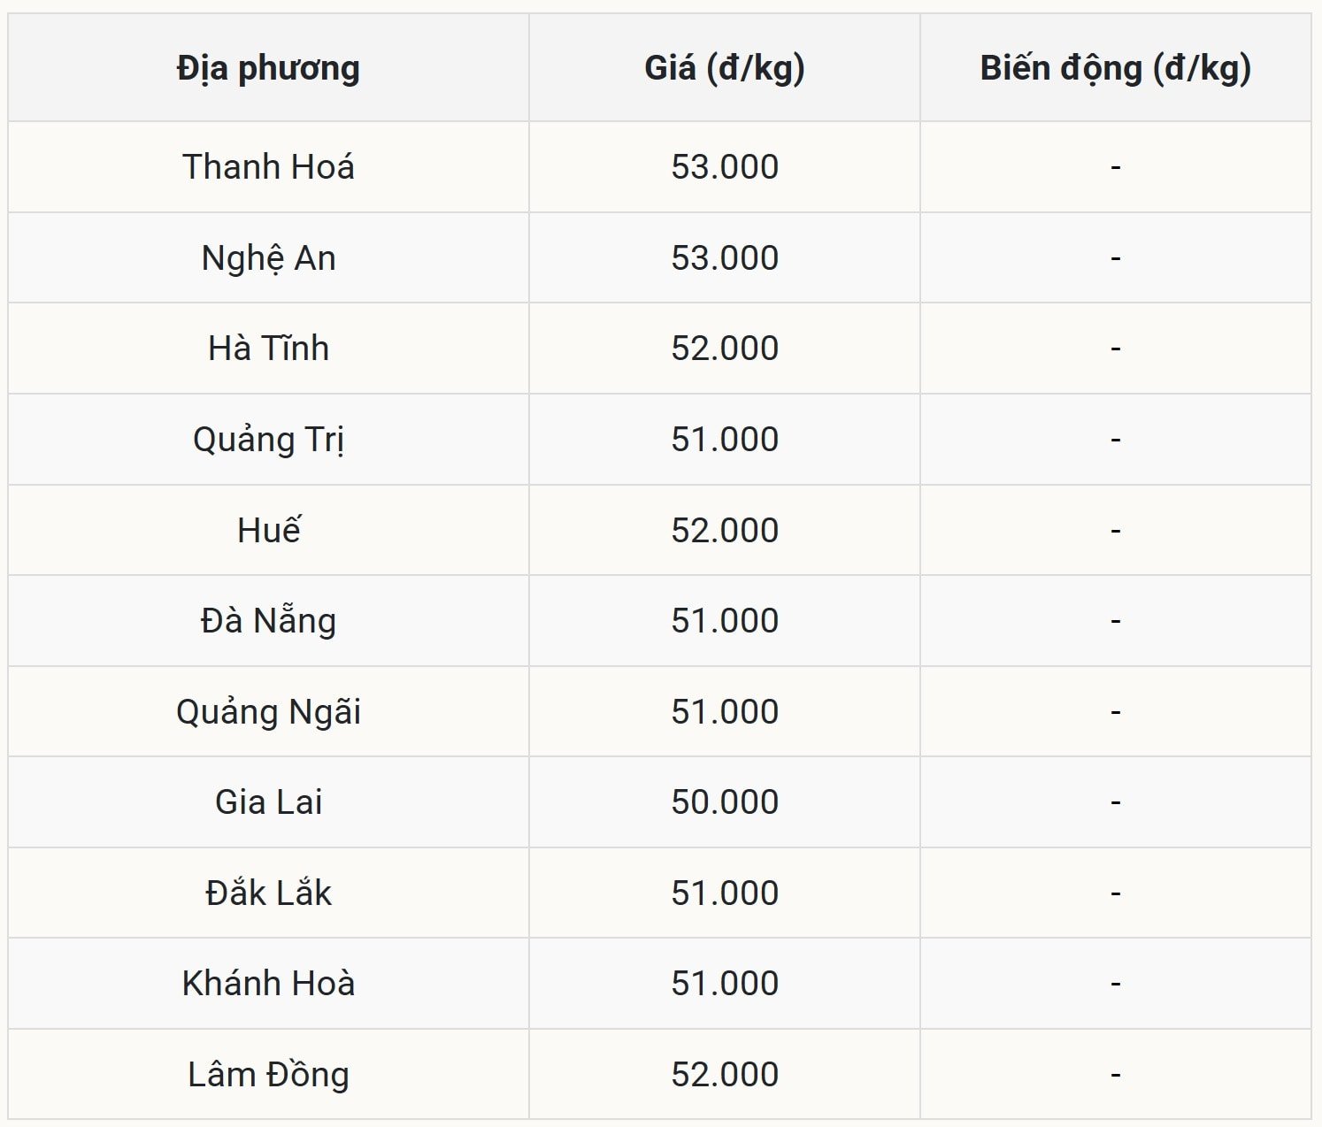Click the price change dash for Nghệ An
The width and height of the screenshot is (1322, 1127).
pyautogui.click(x=1115, y=258)
